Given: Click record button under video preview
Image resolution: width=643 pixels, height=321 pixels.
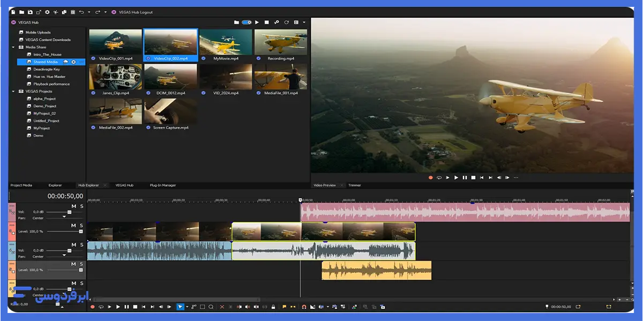Looking at the screenshot, I should coord(430,178).
